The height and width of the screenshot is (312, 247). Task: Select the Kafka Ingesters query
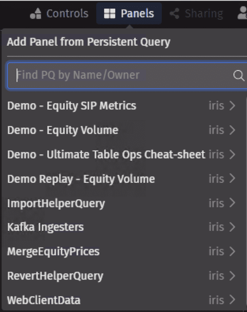[45, 227]
